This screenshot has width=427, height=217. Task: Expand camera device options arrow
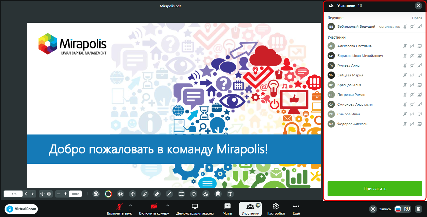[x=167, y=205]
